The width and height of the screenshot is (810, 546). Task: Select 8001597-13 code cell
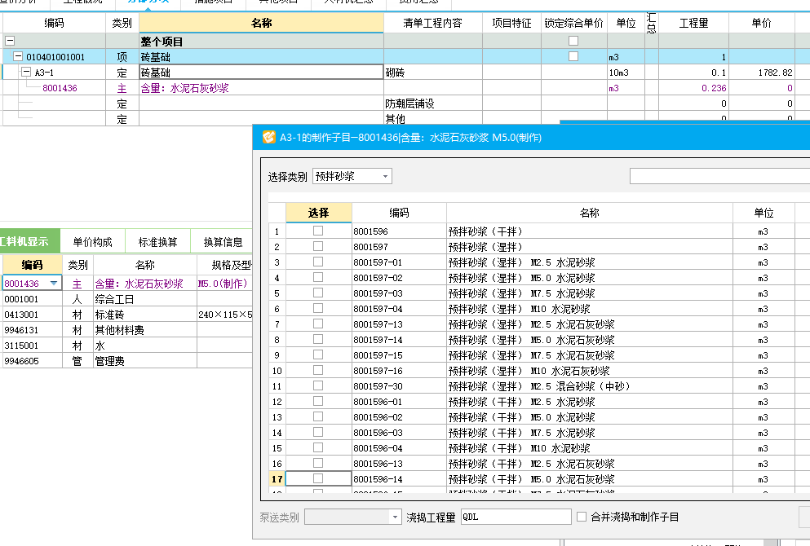399,324
